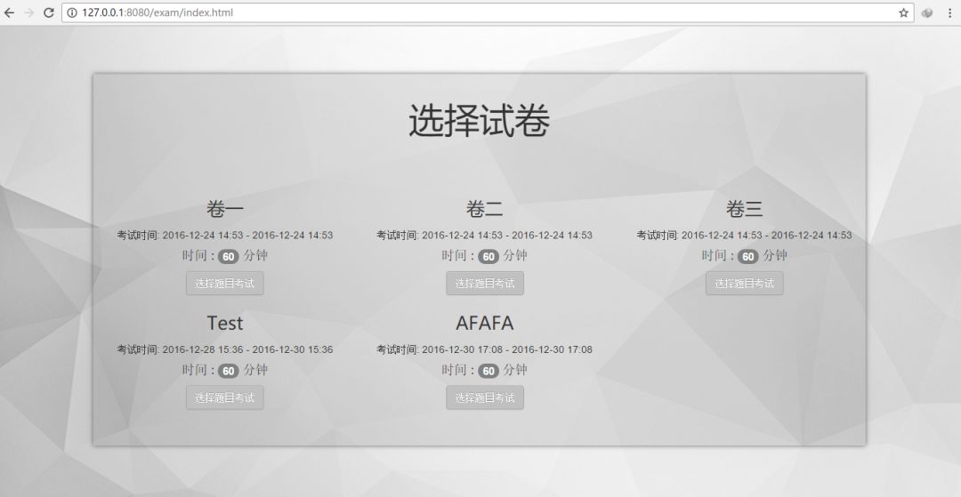Click the exam time line under 卷一
961x497 pixels.
(225, 235)
